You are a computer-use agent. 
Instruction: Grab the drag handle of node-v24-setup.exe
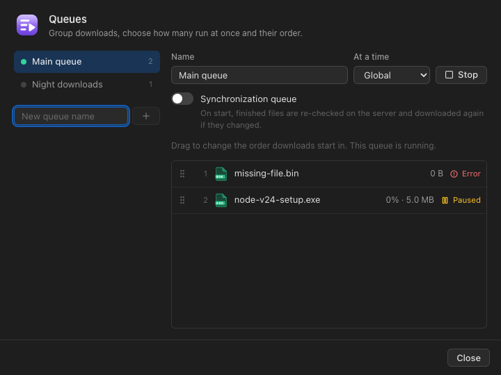[182, 200]
